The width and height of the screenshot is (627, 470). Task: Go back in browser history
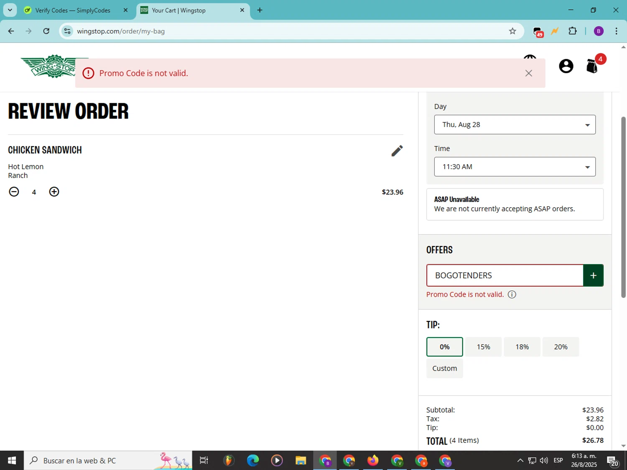click(x=11, y=31)
